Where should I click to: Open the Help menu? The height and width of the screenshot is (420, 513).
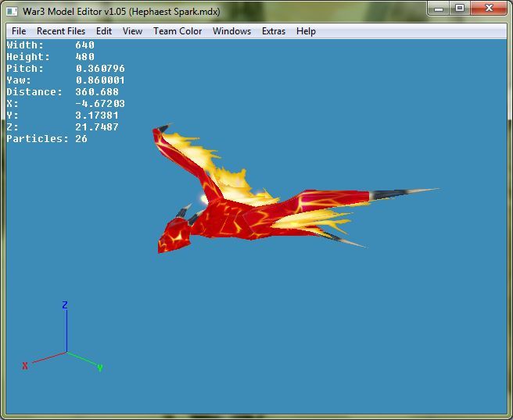(306, 31)
